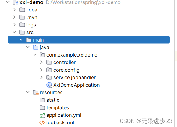Click the logback.xml XML file icon
The height and width of the screenshot is (127, 177).
click(42, 122)
